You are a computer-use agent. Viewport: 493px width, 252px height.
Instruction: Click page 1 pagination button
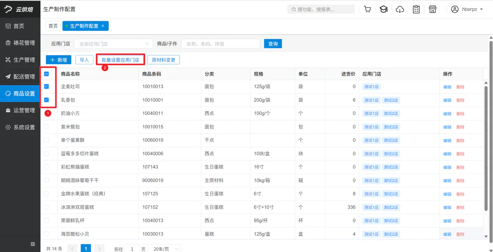[x=86, y=249]
